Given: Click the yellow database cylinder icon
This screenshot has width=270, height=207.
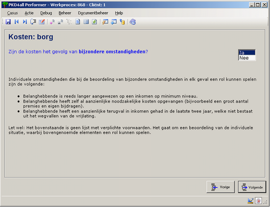Looking at the screenshot, I should point(122,22).
